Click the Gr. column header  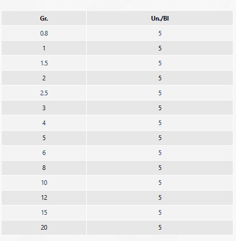point(44,18)
